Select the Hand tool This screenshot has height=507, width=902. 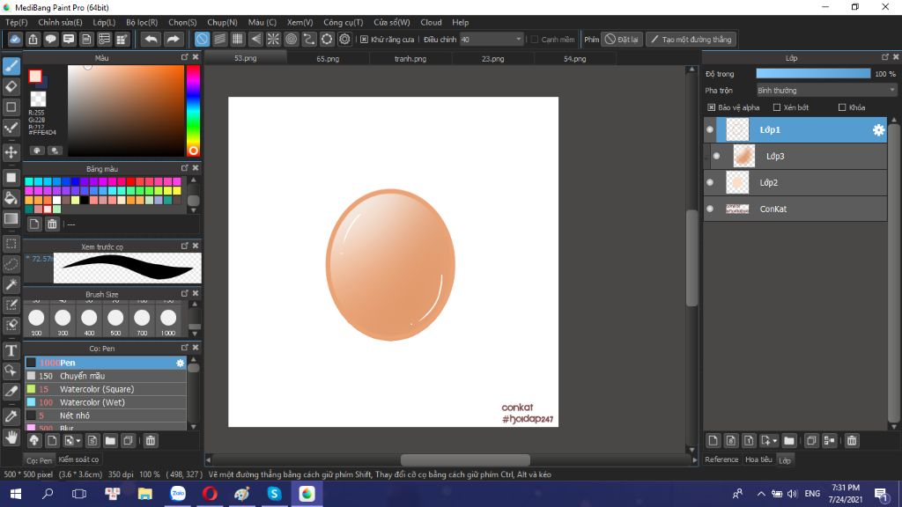point(11,437)
